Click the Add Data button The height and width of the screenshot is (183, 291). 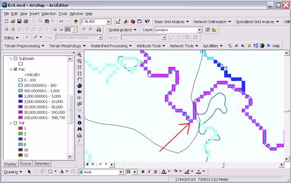tap(76, 21)
